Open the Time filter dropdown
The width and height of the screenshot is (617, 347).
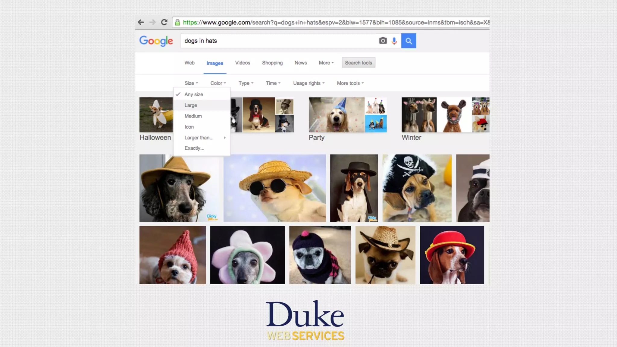click(x=273, y=83)
